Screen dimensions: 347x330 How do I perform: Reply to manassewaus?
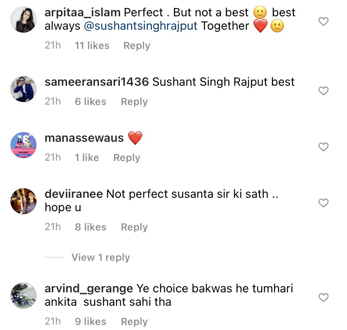[127, 158]
